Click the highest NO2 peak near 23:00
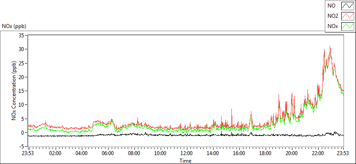Image resolution: width=356 pixels, height=164 pixels. (330, 46)
